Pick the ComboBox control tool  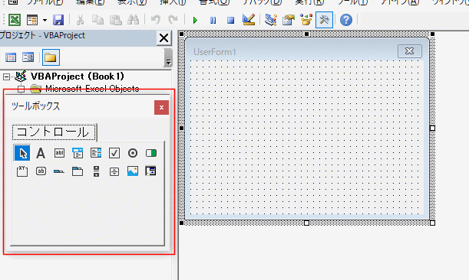(x=78, y=153)
